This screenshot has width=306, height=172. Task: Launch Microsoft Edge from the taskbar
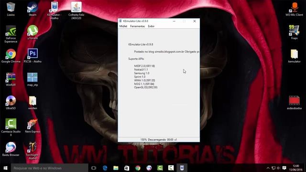pyautogui.click(x=105, y=168)
